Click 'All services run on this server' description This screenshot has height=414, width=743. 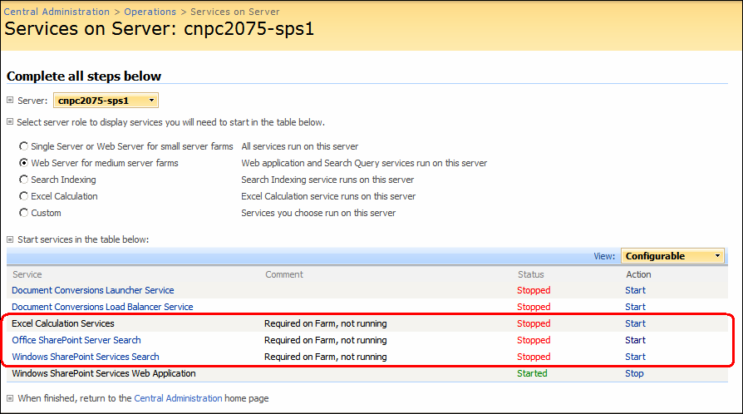coord(299,146)
